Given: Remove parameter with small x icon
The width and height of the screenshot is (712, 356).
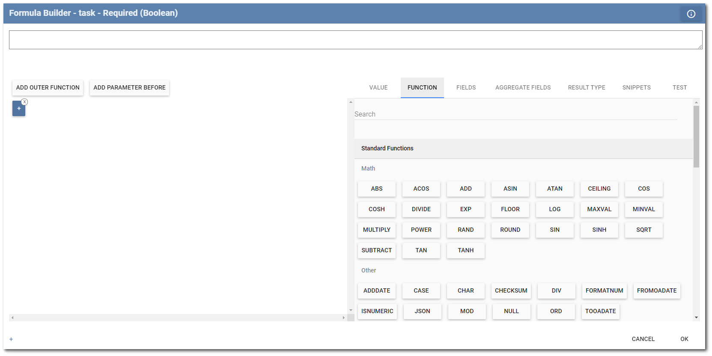Looking at the screenshot, I should tap(25, 102).
